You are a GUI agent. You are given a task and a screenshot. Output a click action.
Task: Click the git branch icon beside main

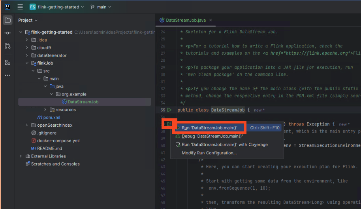(x=92, y=7)
